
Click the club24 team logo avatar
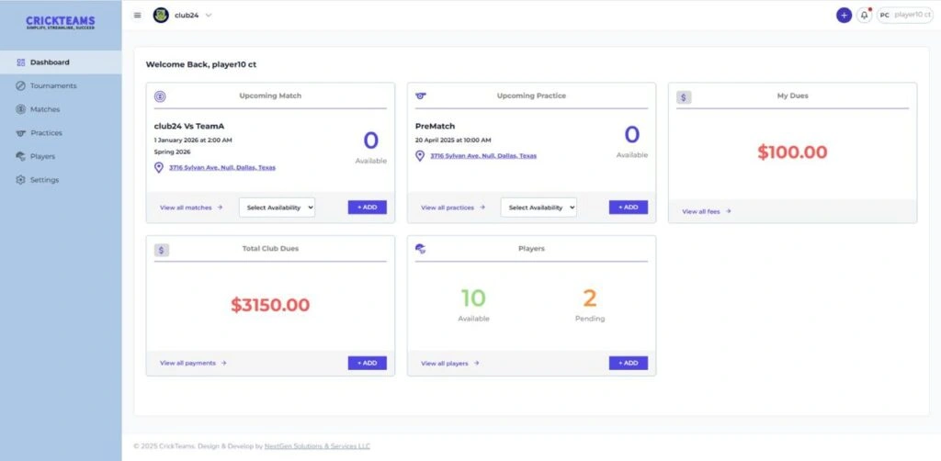[161, 15]
